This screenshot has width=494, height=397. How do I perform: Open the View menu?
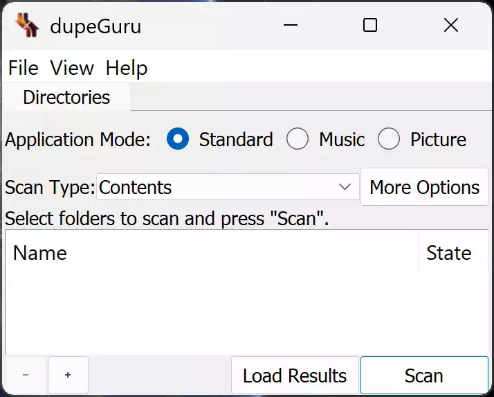point(72,68)
